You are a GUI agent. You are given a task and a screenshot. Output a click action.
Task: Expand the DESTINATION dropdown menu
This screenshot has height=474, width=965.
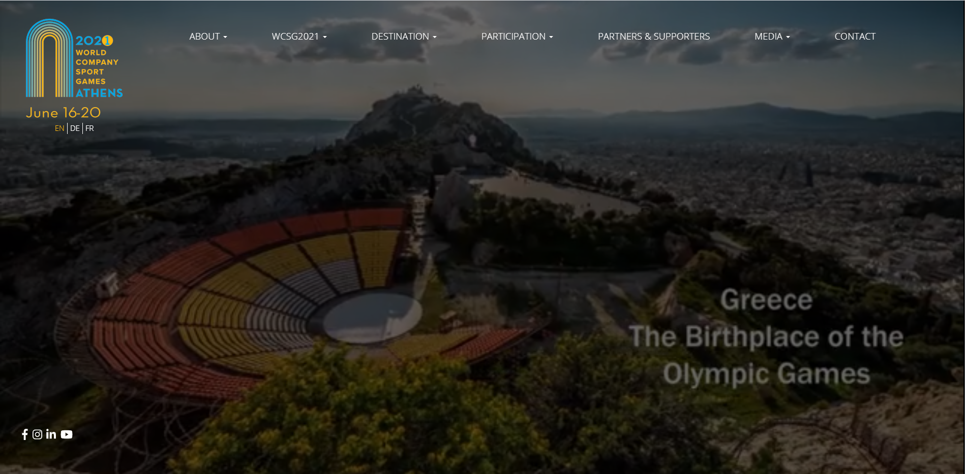(x=404, y=37)
